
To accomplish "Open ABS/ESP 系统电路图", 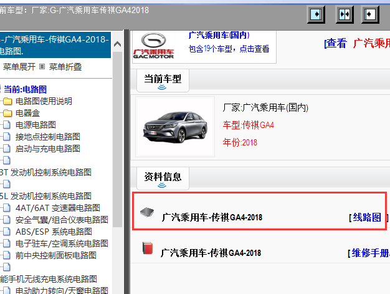I will point(54,232).
